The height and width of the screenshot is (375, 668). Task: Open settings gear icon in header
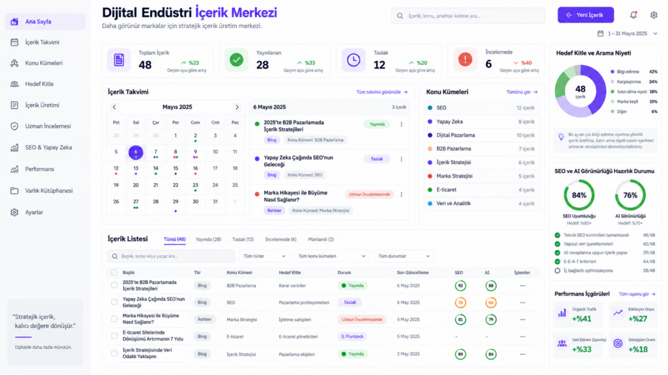(654, 15)
